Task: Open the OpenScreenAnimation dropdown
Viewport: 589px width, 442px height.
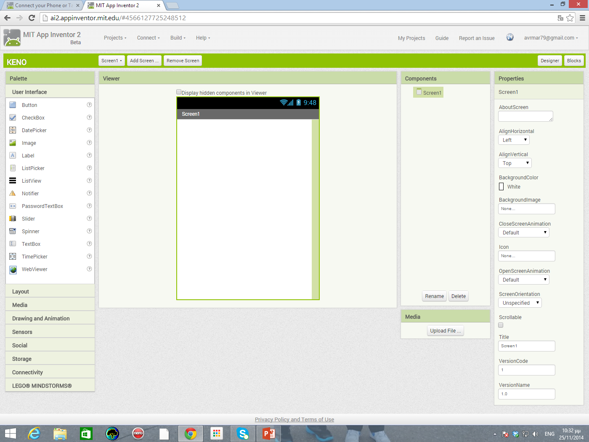Action: (524, 280)
